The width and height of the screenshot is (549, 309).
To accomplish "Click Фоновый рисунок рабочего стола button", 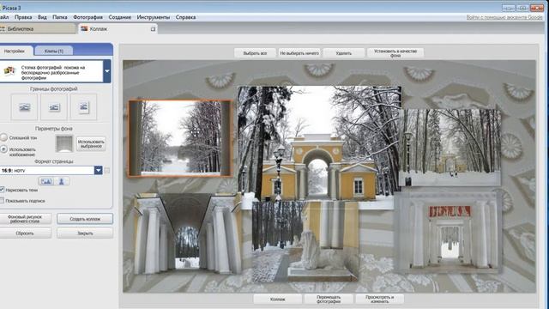I will [25, 219].
